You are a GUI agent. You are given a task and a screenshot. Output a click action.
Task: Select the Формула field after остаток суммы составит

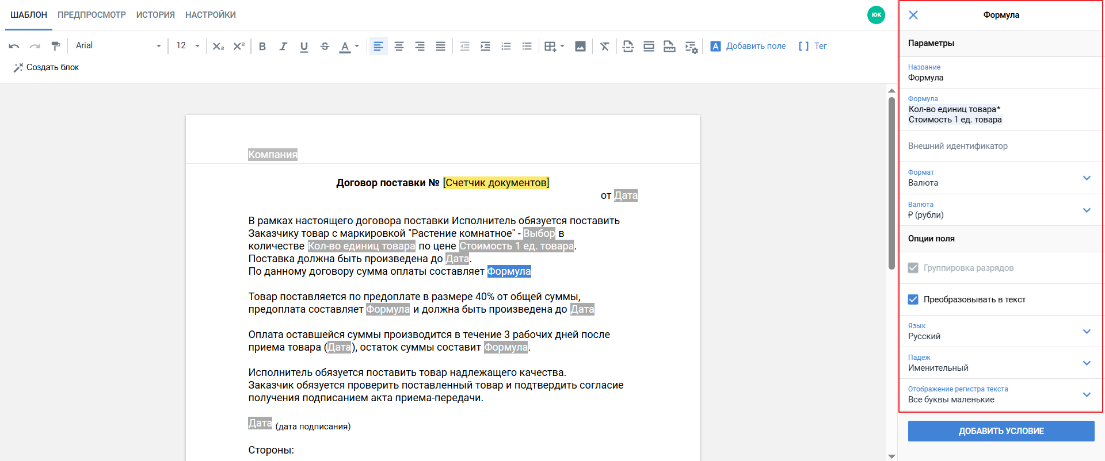(506, 347)
